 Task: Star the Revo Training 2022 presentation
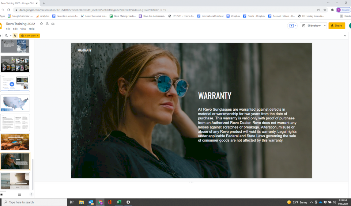point(41,24)
